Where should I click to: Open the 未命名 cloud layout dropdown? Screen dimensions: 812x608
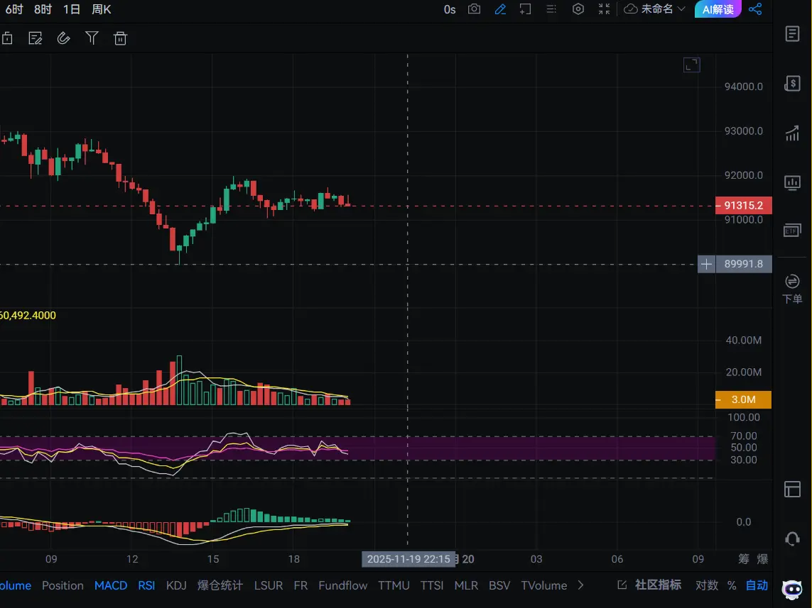coord(654,9)
